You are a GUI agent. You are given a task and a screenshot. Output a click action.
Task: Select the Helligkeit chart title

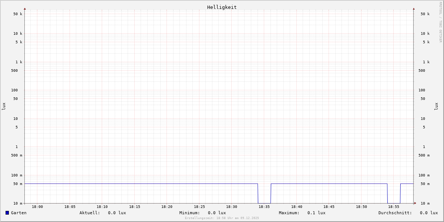(x=222, y=7)
